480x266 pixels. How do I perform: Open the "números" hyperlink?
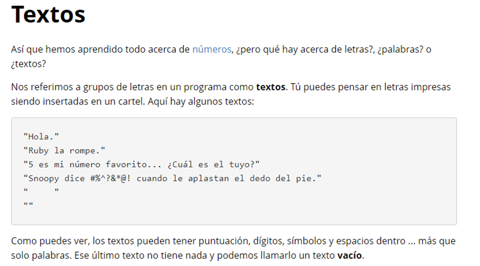[211, 50]
